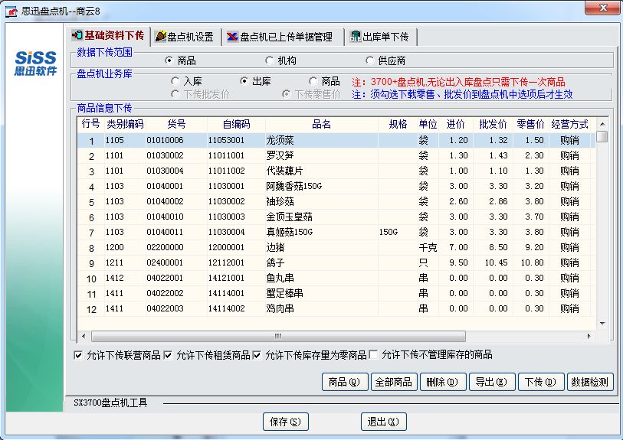This screenshot has height=440, width=623.
Task: Click the 数据检测 button
Action: 590,382
